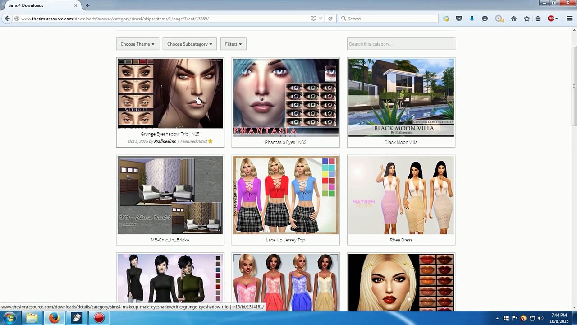Open the Phantasia Eyes | N33 title
577x325 pixels.
click(x=285, y=142)
